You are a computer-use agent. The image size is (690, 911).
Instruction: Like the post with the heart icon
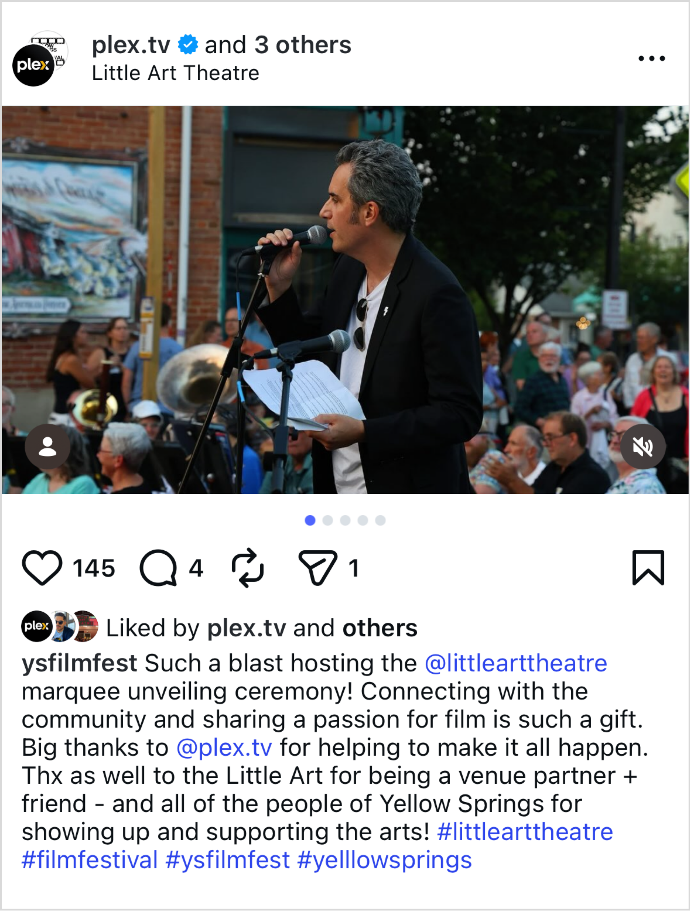[x=42, y=568]
